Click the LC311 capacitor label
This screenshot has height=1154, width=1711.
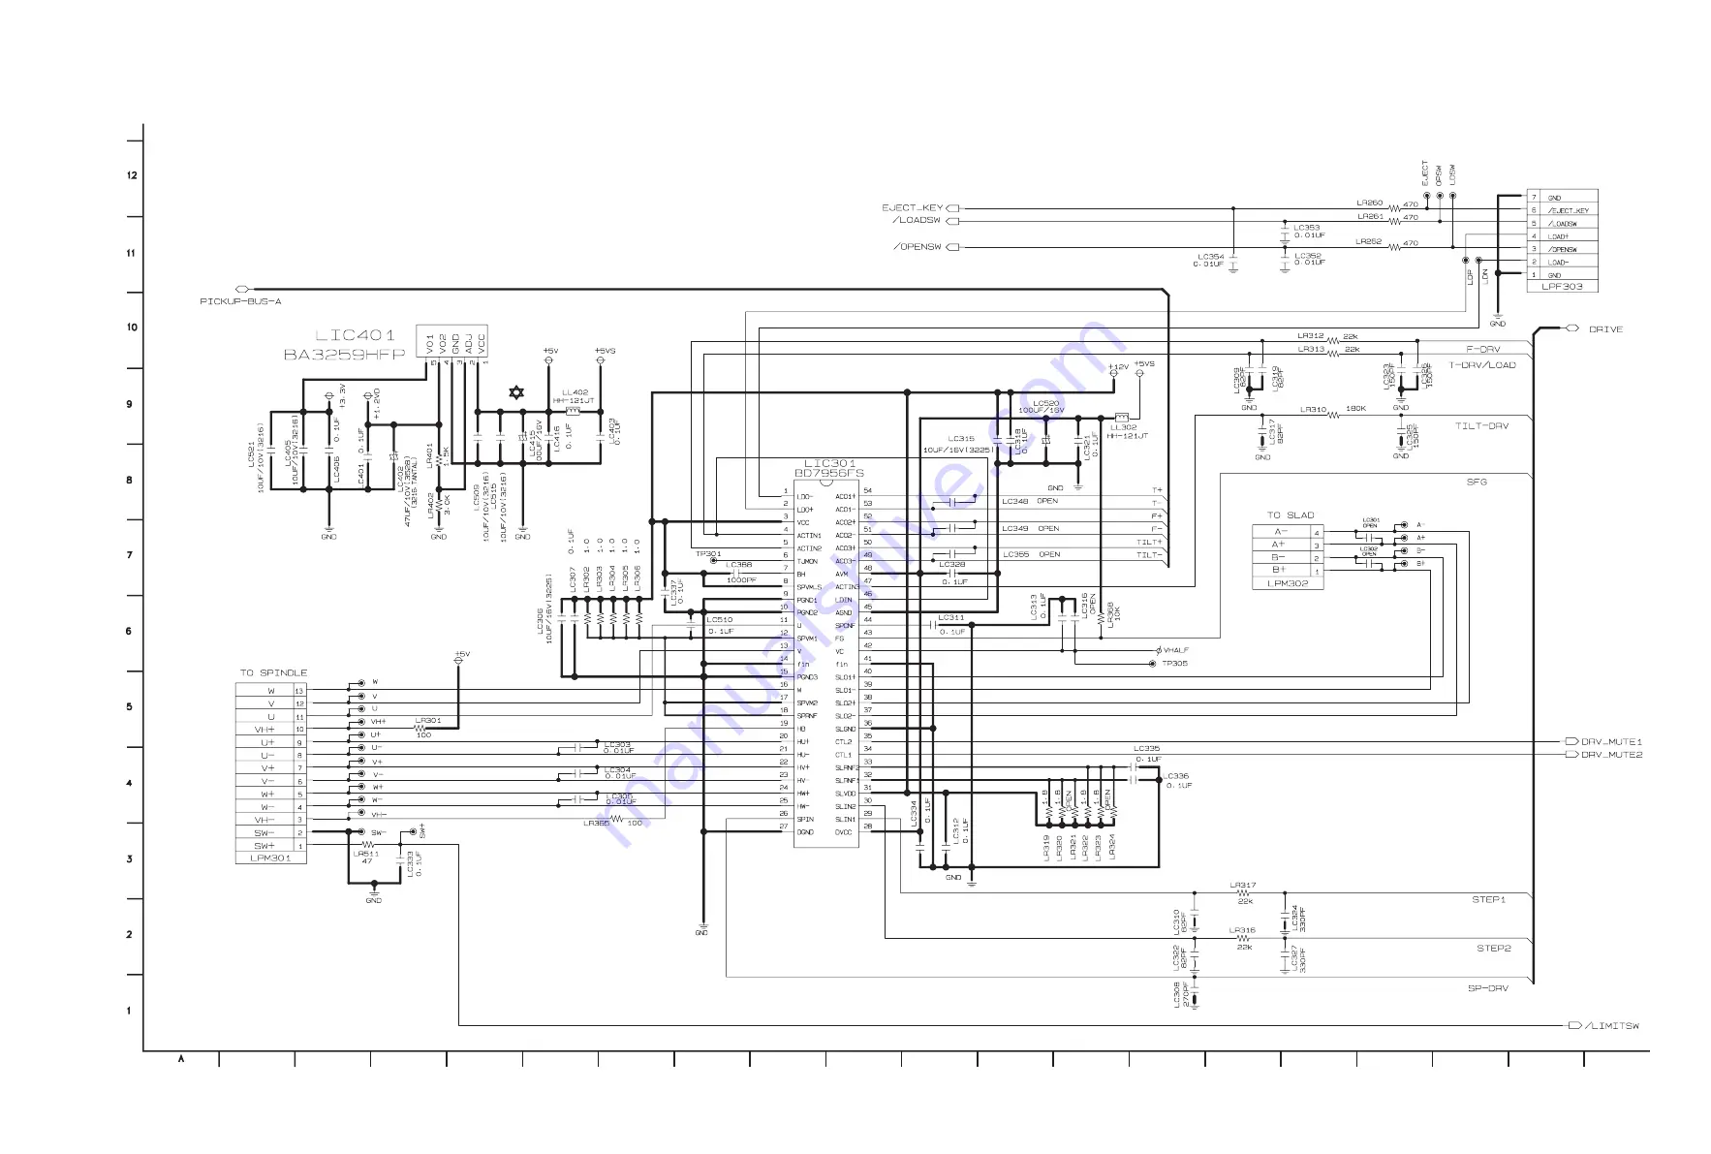coord(951,618)
